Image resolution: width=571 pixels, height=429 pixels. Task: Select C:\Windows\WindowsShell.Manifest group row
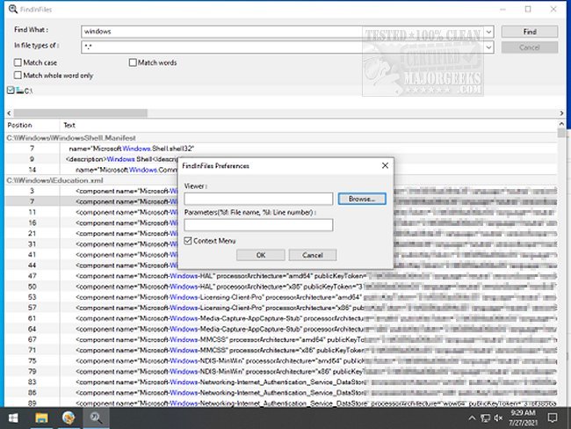coord(281,138)
